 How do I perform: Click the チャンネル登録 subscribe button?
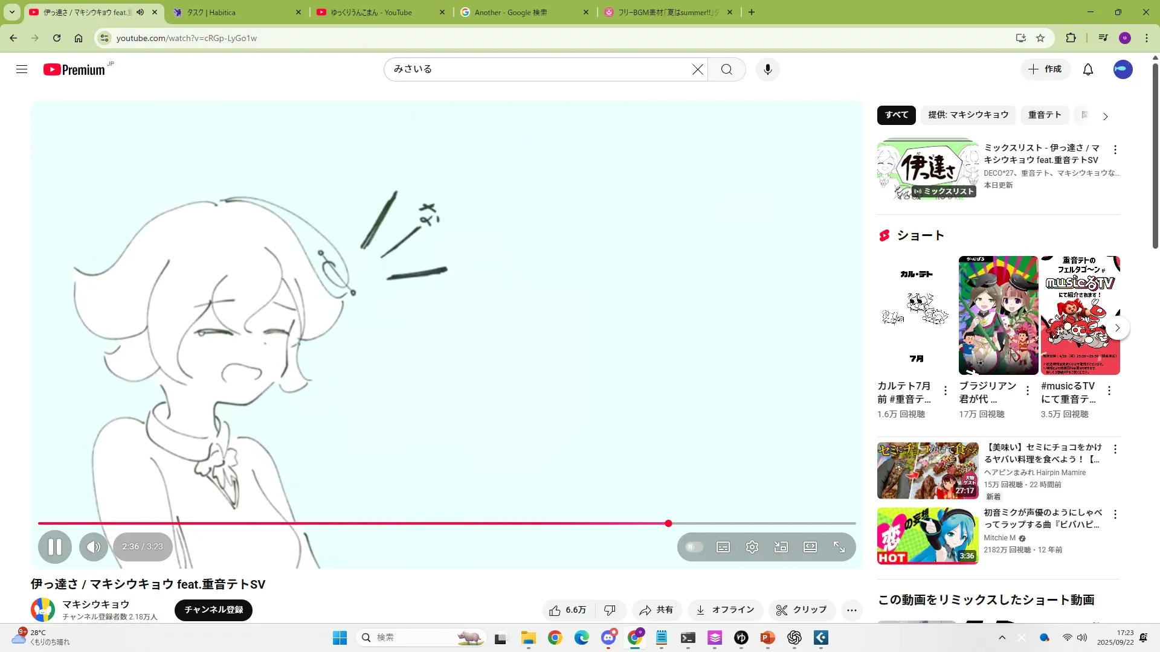[213, 610]
